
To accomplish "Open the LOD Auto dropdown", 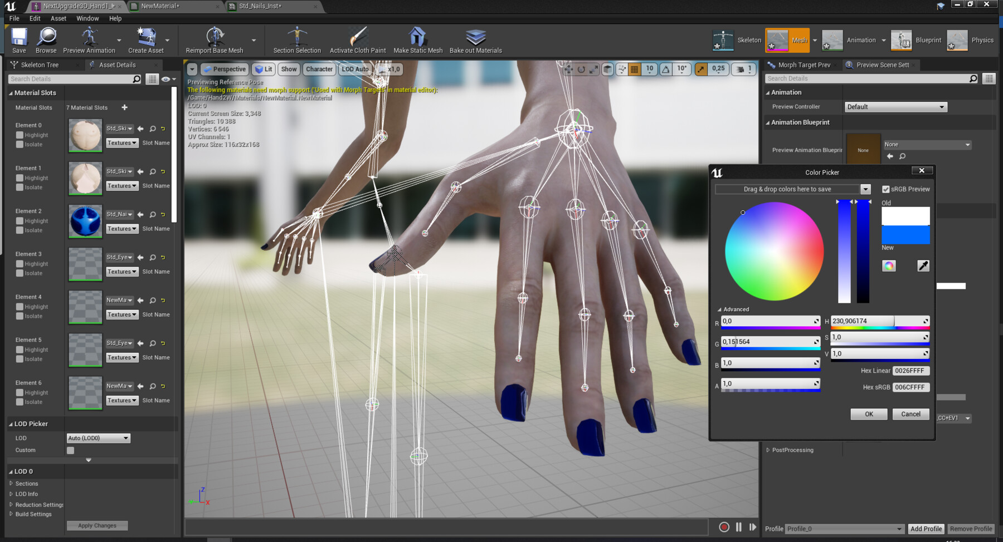I will point(355,69).
